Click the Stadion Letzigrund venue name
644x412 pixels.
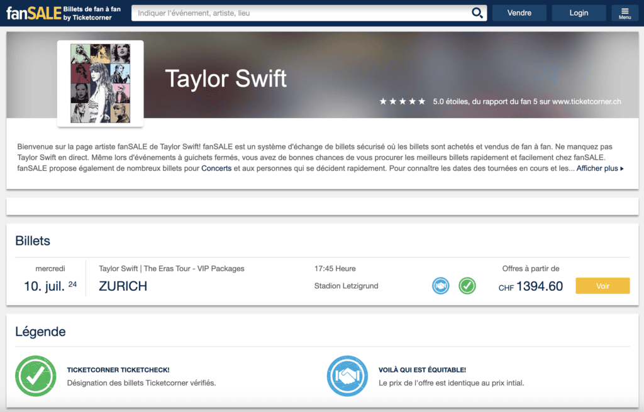pos(346,286)
